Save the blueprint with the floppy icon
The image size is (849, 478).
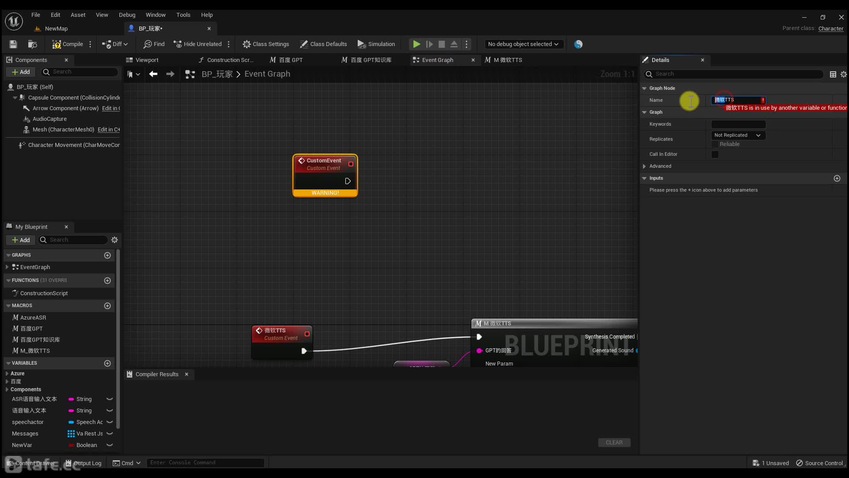tap(13, 44)
